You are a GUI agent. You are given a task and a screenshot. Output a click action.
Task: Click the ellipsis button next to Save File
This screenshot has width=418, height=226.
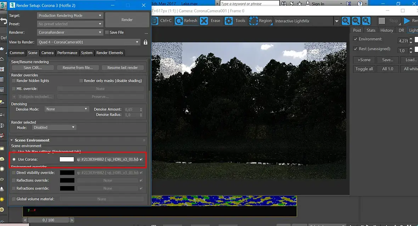(146, 33)
